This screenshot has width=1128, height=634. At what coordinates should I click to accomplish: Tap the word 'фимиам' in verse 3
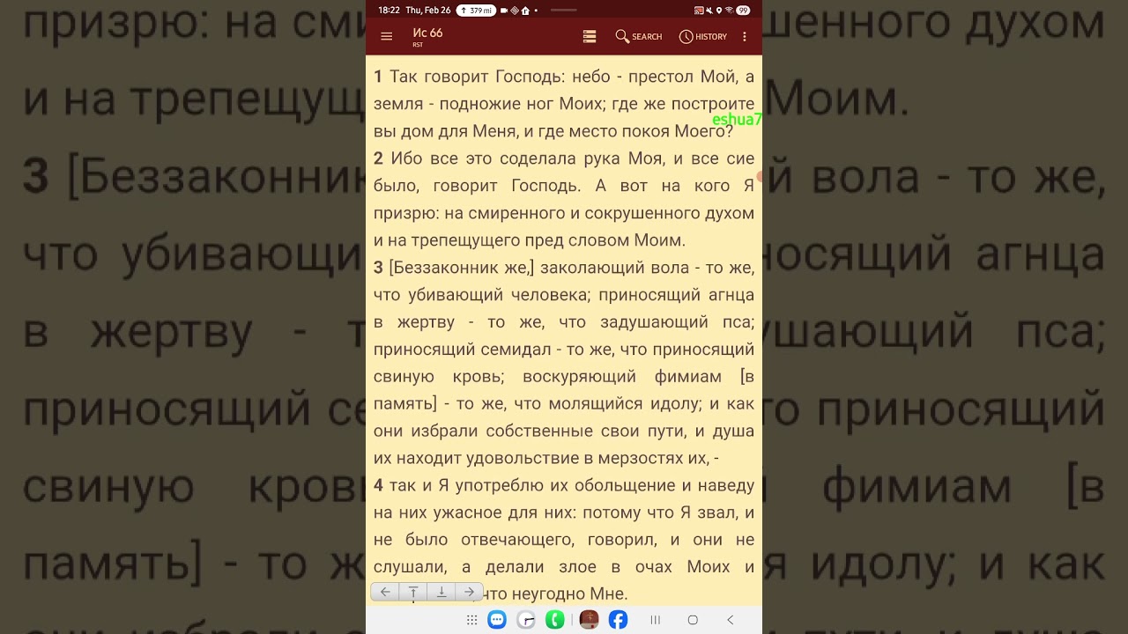(x=687, y=377)
